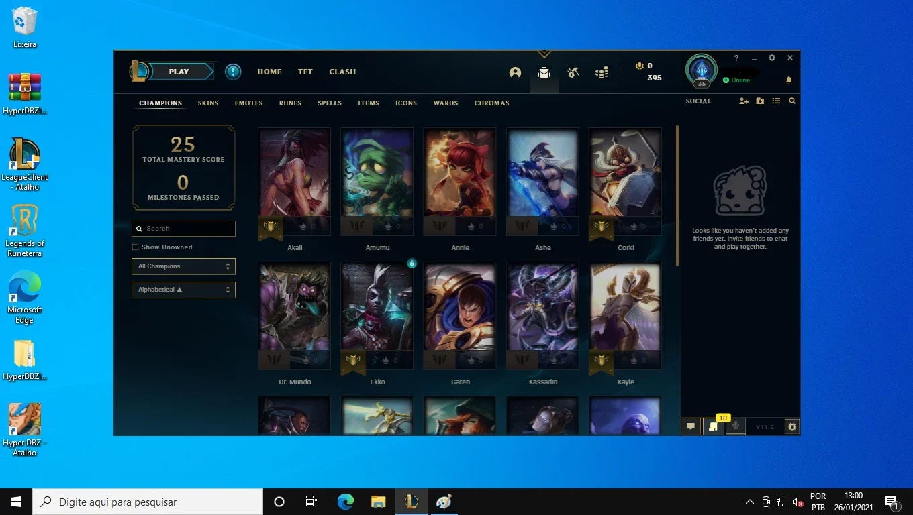Click the RP currency icon near 0
The image size is (913, 515).
point(640,66)
